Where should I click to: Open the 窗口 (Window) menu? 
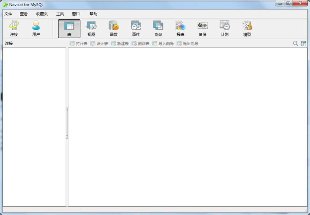tap(76, 14)
